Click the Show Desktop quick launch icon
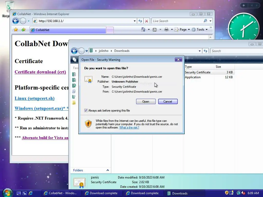The height and width of the screenshot is (197, 263). [18, 193]
